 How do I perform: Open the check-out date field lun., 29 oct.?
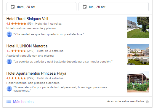(x=113, y=7)
